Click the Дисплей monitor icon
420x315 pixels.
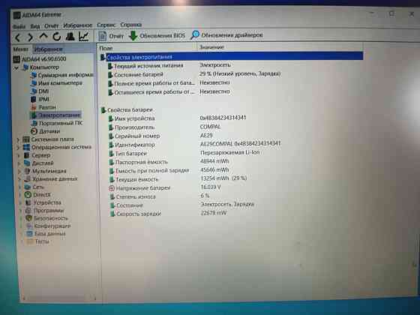27,163
